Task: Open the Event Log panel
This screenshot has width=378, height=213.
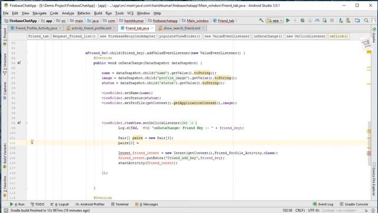Action: pyautogui.click(x=323, y=204)
